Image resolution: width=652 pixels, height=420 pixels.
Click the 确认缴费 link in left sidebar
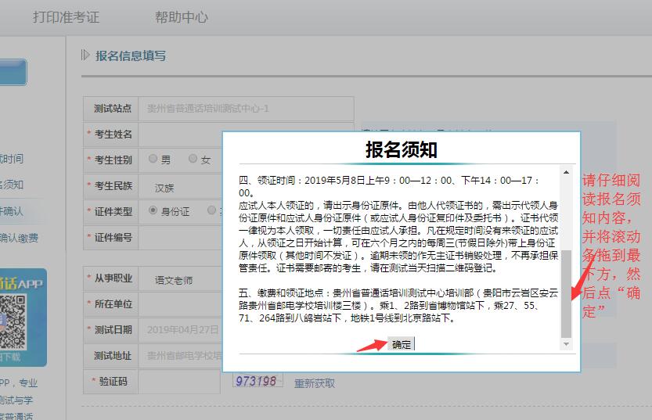[19, 238]
